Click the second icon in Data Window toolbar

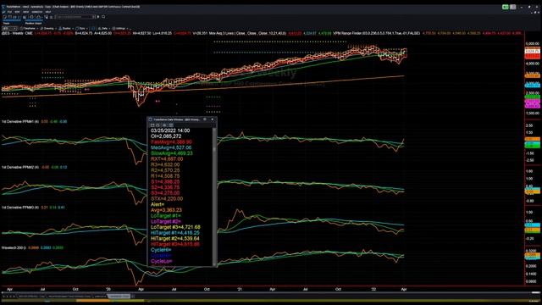click(x=158, y=125)
